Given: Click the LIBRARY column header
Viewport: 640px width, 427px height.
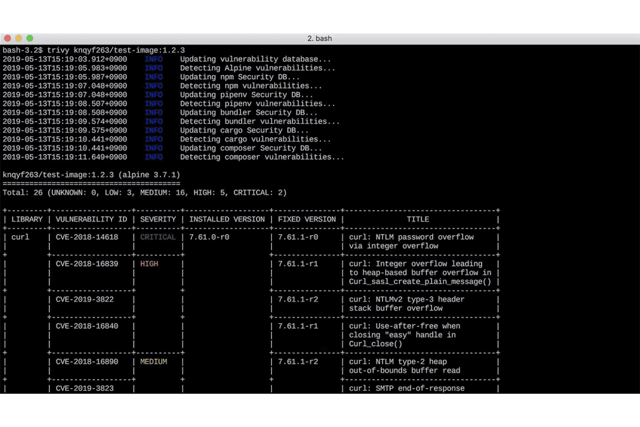Looking at the screenshot, I should (27, 219).
